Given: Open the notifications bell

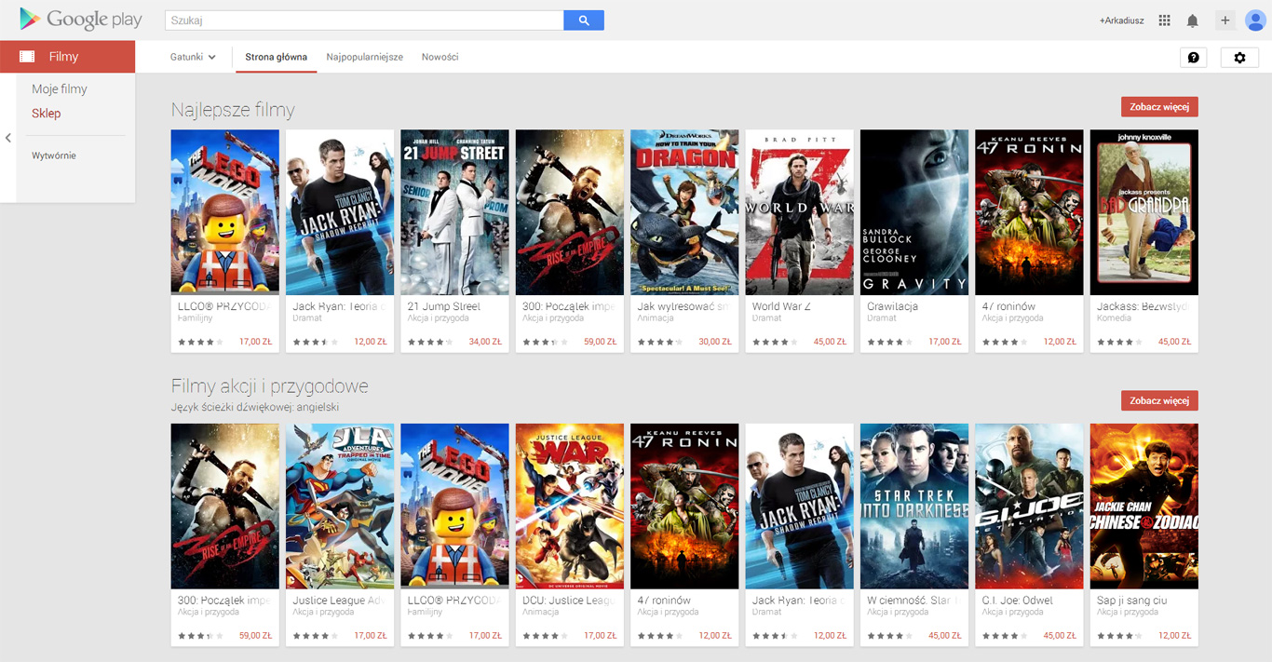Looking at the screenshot, I should [1192, 20].
